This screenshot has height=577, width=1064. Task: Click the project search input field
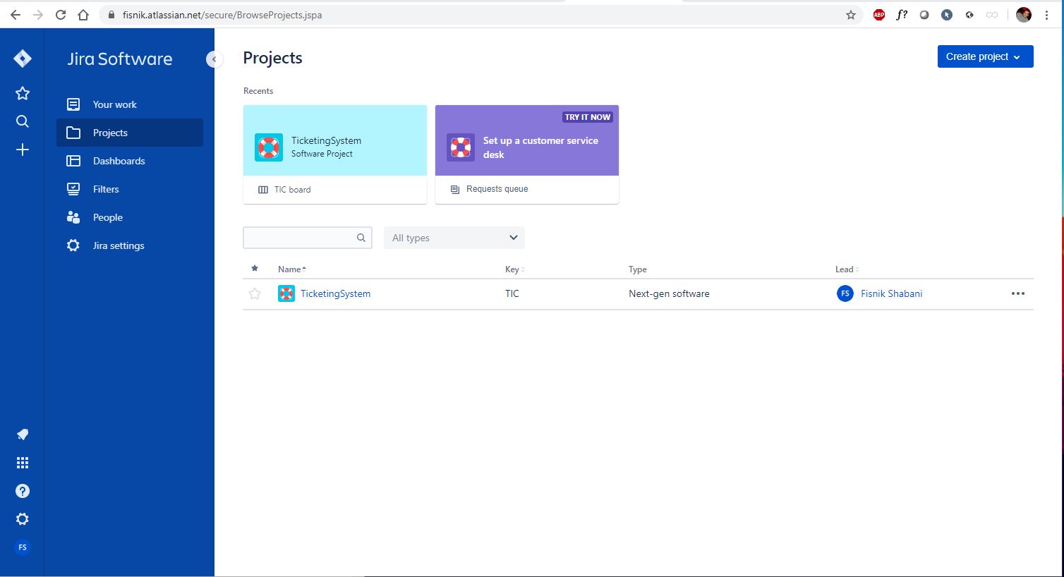click(300, 238)
